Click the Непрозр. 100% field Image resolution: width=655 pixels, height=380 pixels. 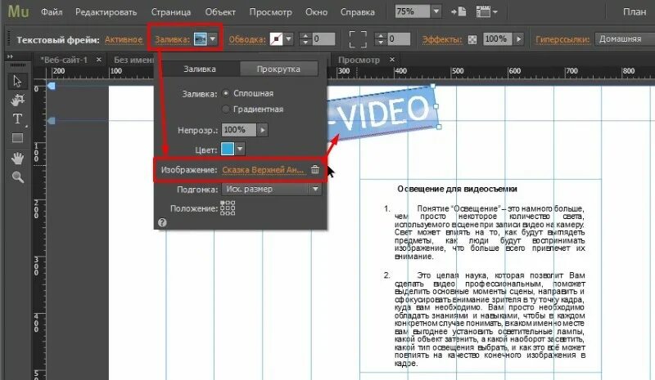click(238, 130)
